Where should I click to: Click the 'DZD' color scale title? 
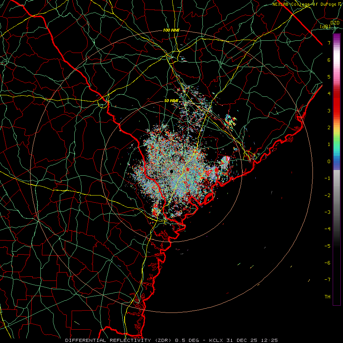pyautogui.click(x=335, y=23)
